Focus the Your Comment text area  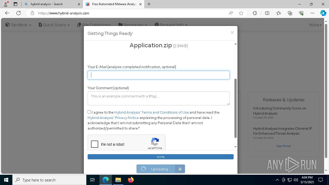(159, 98)
